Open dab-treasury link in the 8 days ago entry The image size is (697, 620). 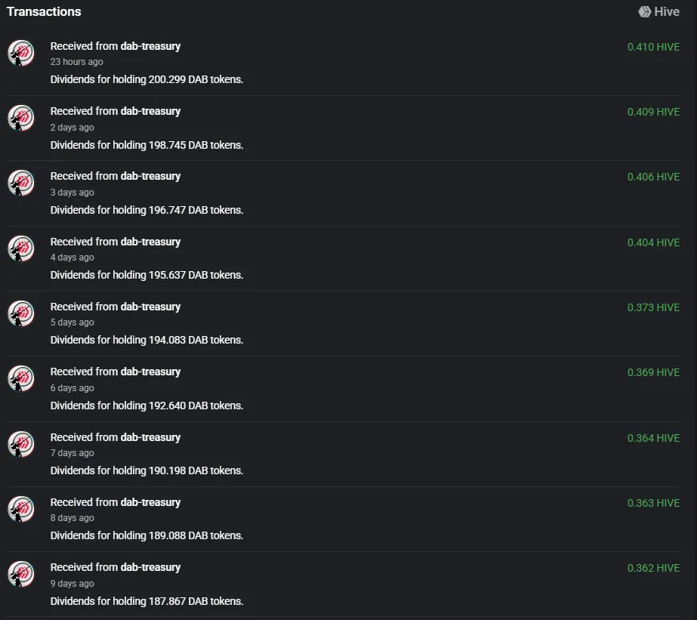coord(151,502)
